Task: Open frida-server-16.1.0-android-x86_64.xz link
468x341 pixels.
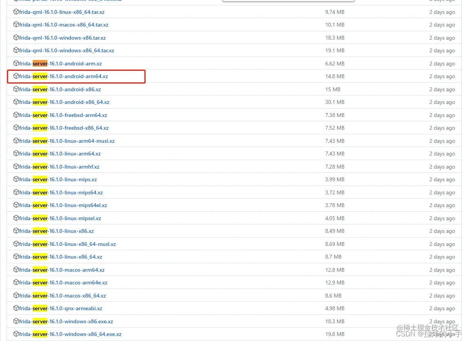Action: (x=64, y=102)
